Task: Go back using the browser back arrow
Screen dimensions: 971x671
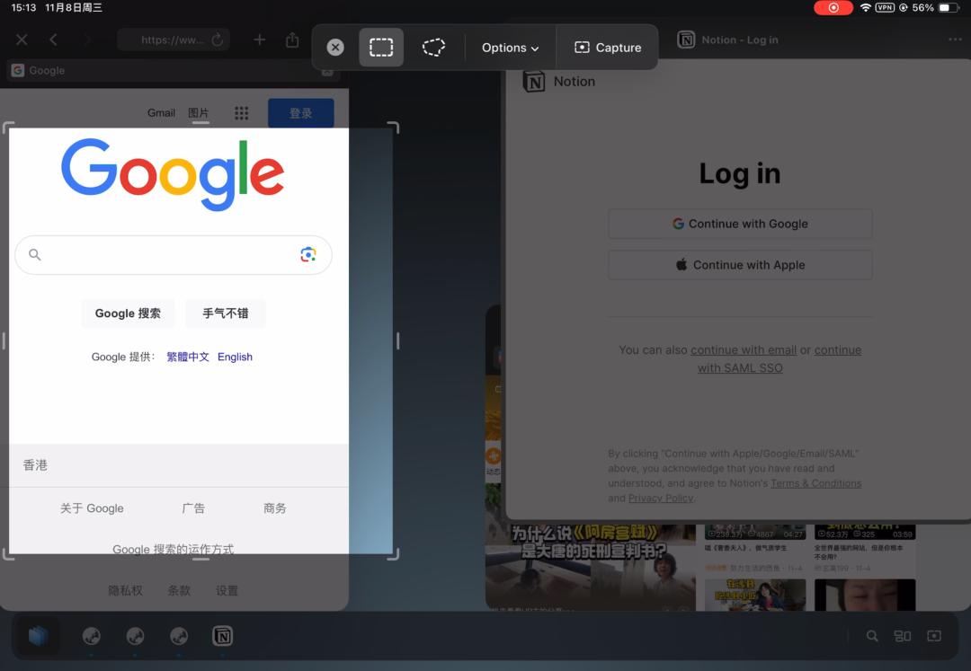Action: coord(54,40)
